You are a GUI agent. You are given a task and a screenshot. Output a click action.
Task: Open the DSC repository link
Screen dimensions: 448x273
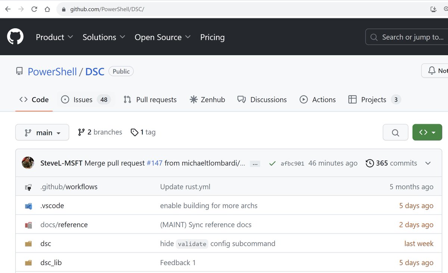(x=95, y=72)
